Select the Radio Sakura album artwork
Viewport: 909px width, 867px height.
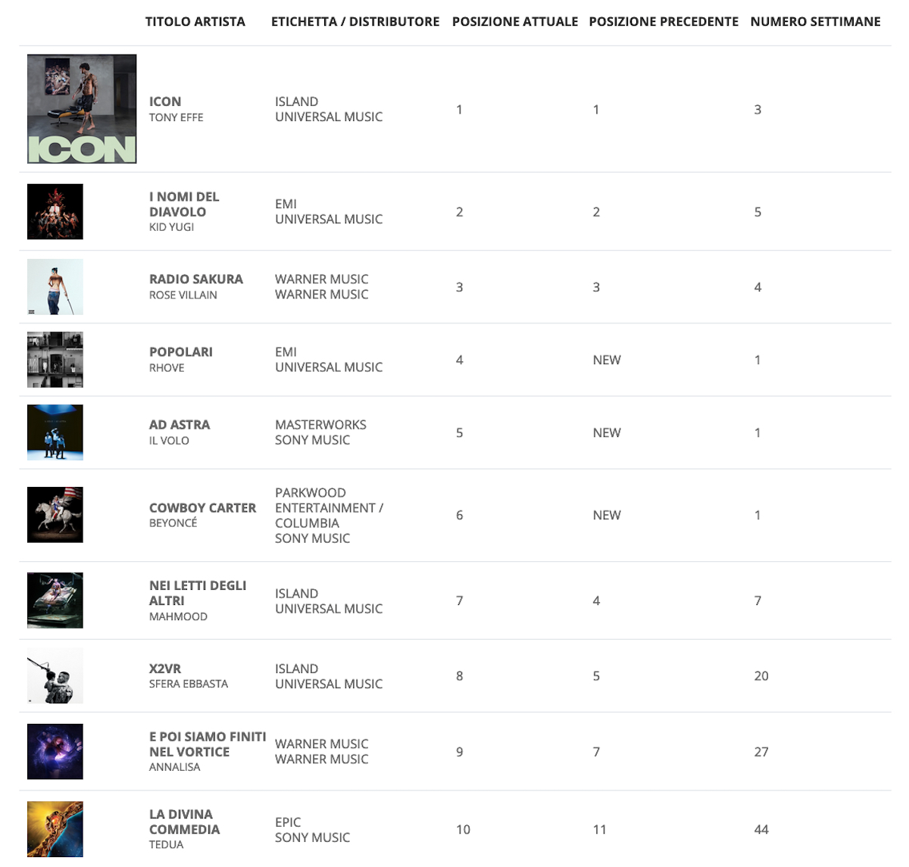[x=55, y=287]
